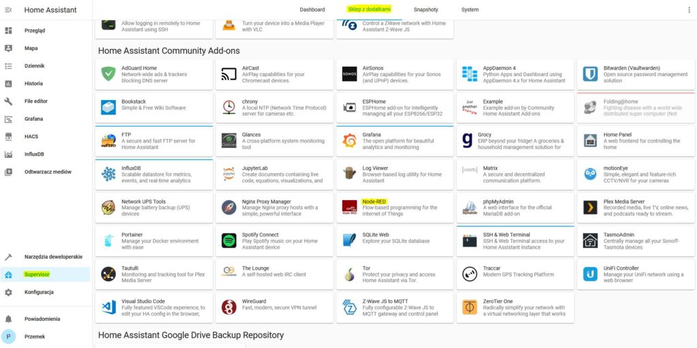Open Powiadomienia notifications in sidebar
The image size is (697, 348).
tap(43, 319)
